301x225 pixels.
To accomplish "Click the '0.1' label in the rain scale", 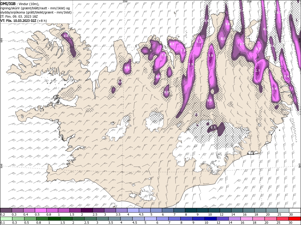I will [2, 223].
